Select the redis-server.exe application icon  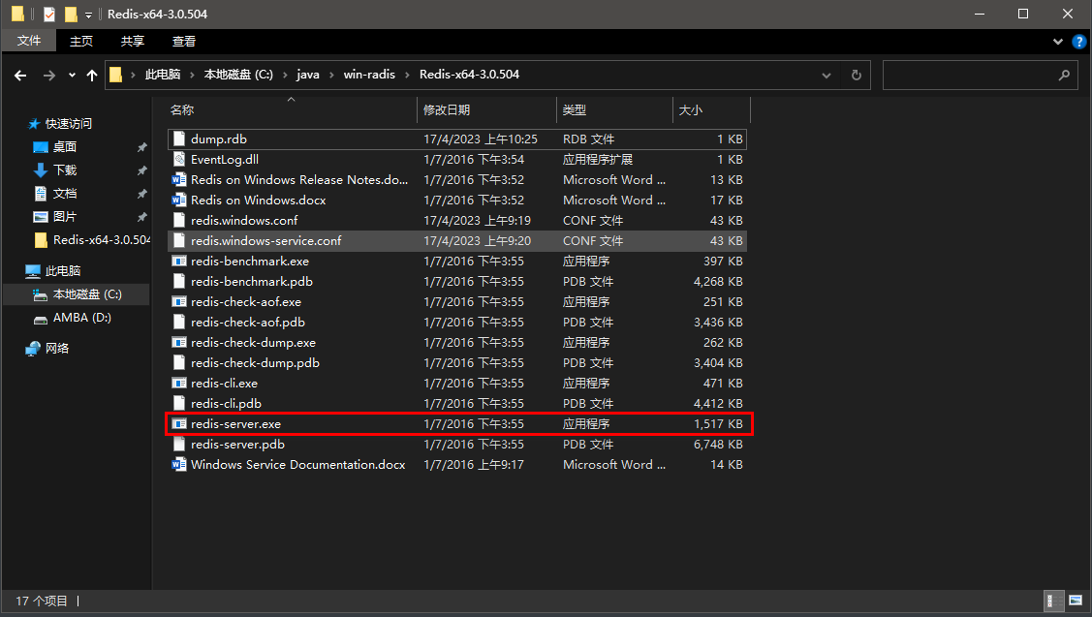pos(179,423)
